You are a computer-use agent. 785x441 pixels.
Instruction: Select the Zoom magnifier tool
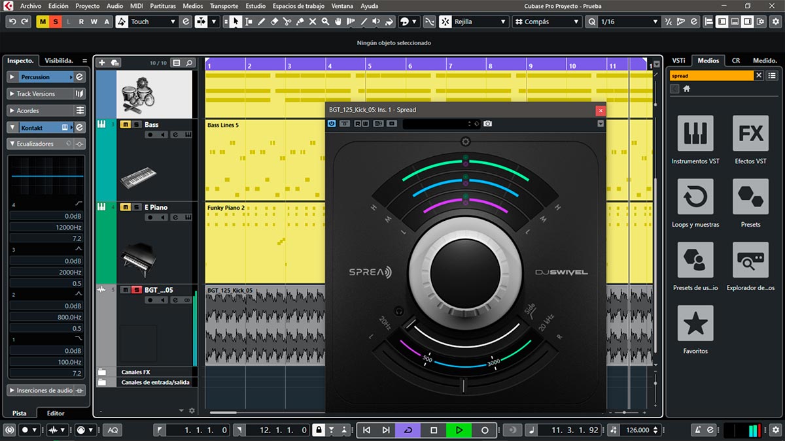325,22
